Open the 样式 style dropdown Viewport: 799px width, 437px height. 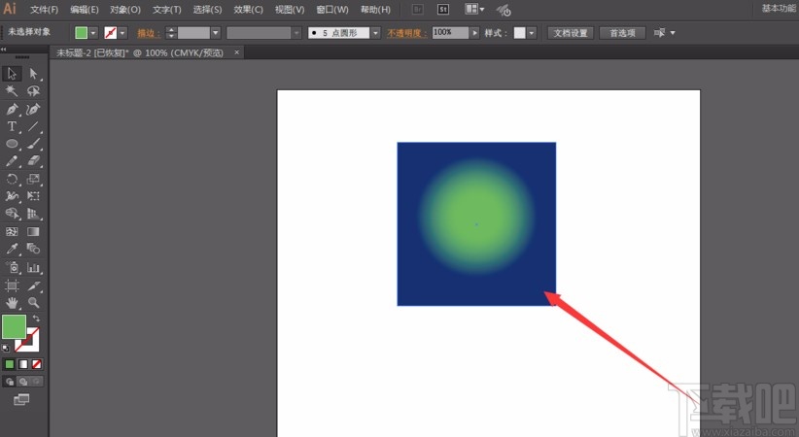point(532,33)
